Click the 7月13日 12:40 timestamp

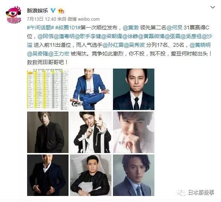click(x=41, y=19)
